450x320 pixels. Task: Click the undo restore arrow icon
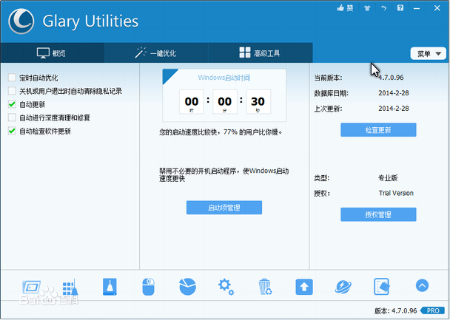pyautogui.click(x=383, y=8)
